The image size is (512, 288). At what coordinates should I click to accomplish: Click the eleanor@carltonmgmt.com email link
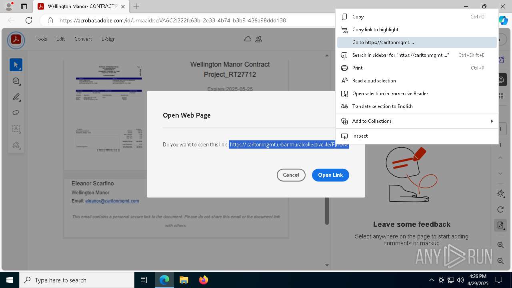(x=112, y=201)
